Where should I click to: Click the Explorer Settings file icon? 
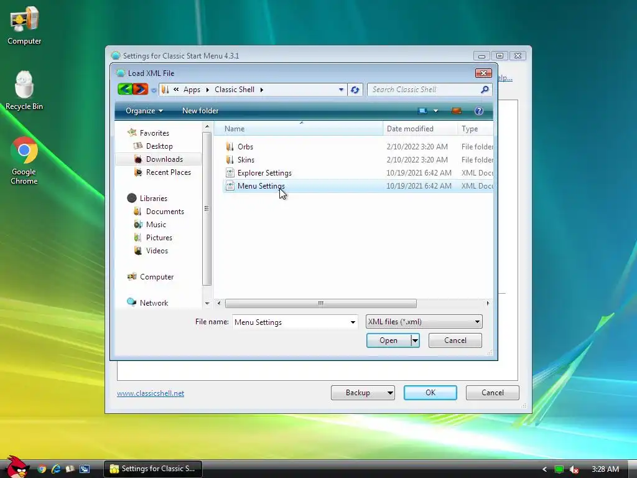[230, 173]
